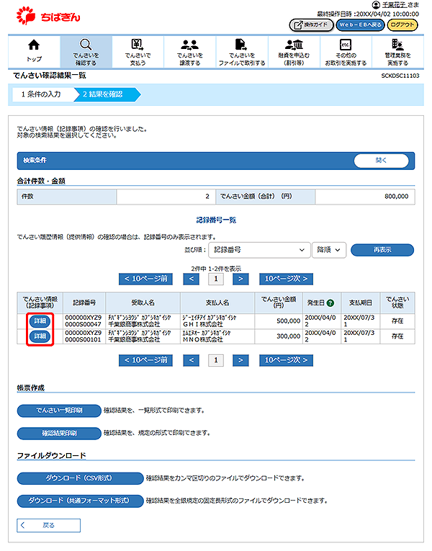The image size is (432, 551).
Task: Click the 支払期日 column header
Action: (360, 303)
